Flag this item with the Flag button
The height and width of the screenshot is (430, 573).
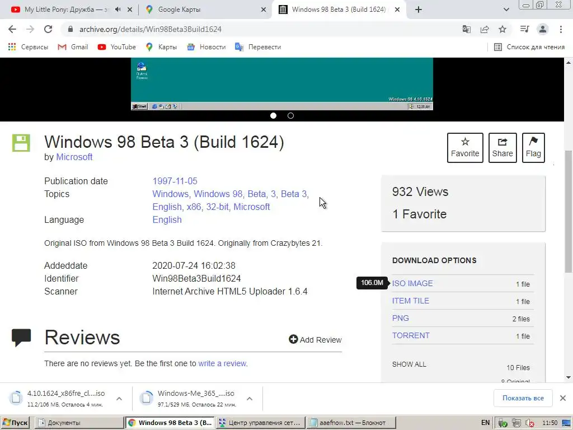(533, 148)
